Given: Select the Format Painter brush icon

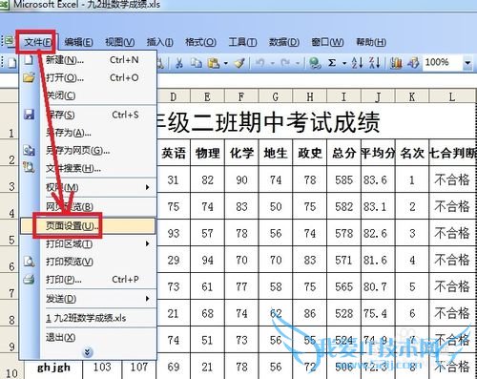Looking at the screenshot, I should pos(239,63).
